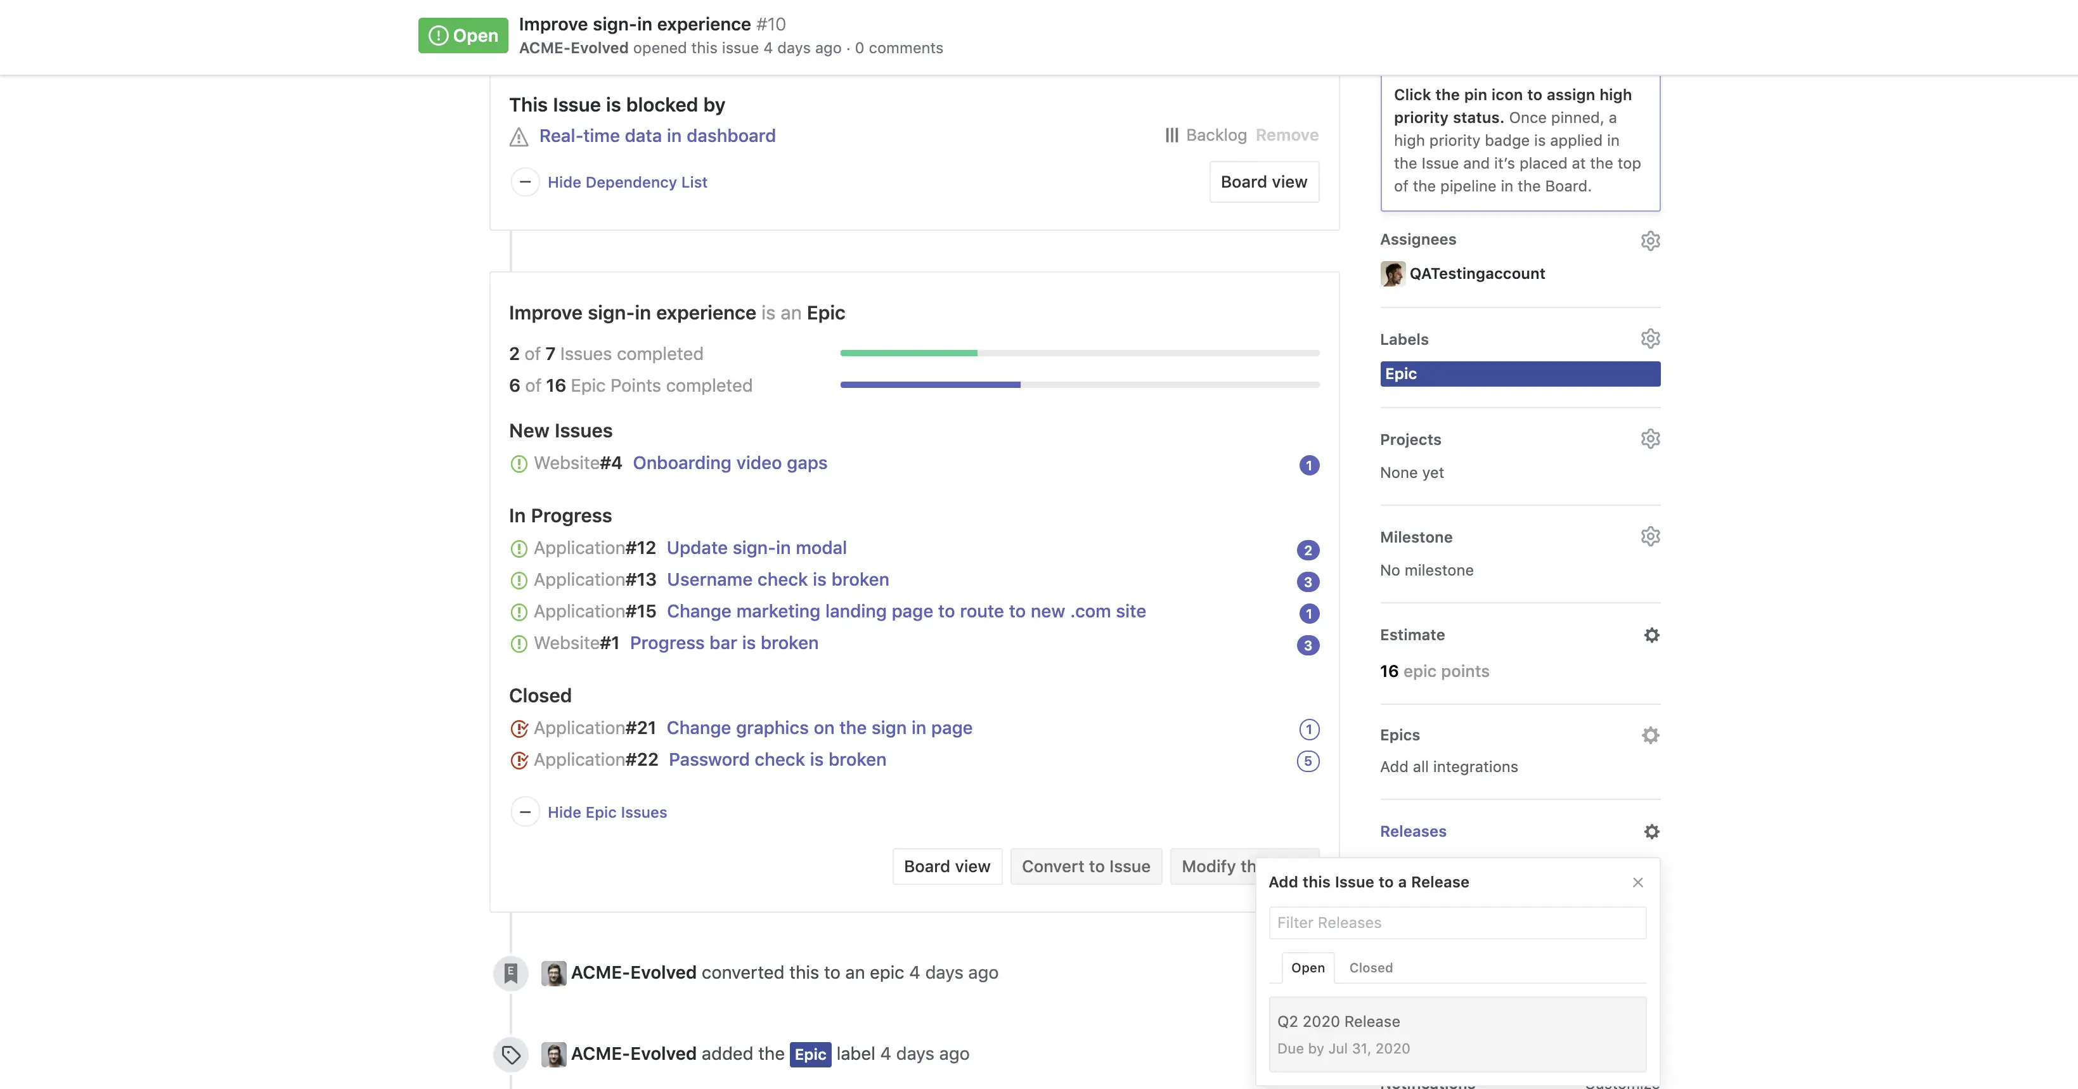Remove the Real-time data in dashboard dependency
Screen dimensions: 2078x1089
1287,136
